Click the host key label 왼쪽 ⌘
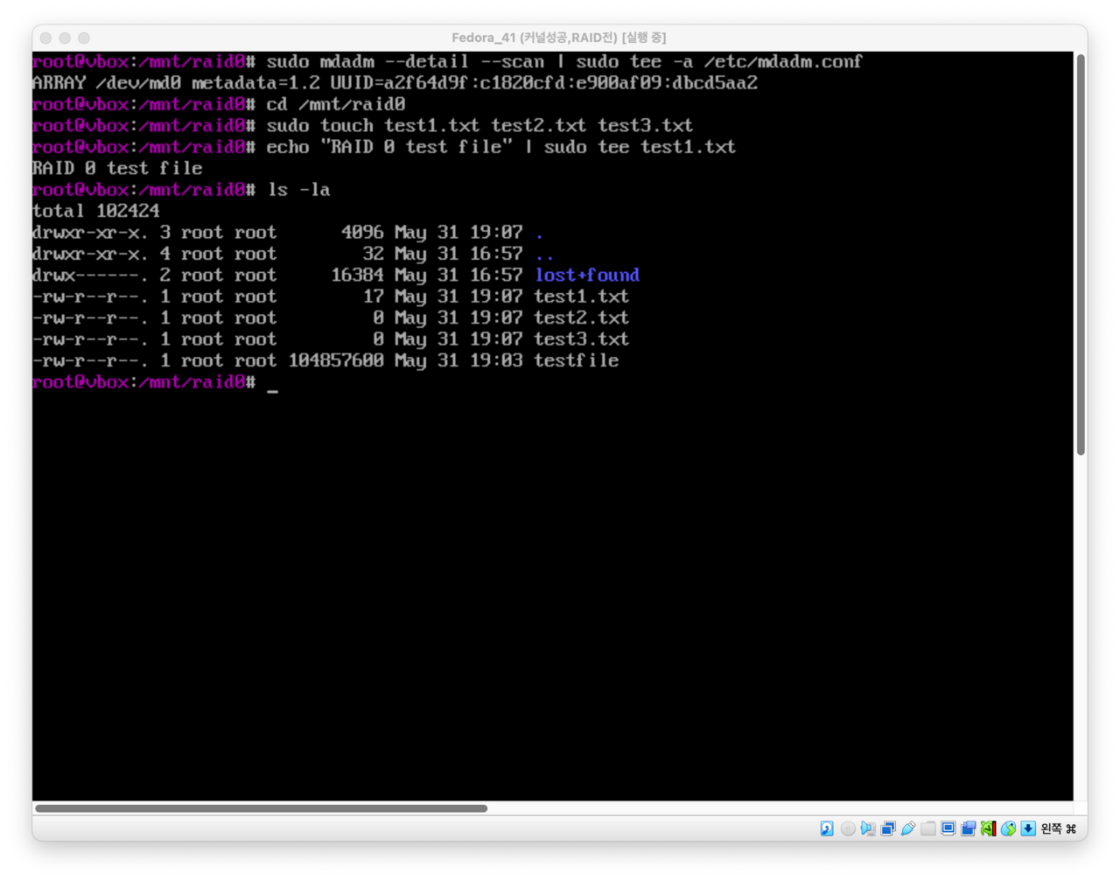Viewport: 1120px width, 881px height. pos(1058,828)
